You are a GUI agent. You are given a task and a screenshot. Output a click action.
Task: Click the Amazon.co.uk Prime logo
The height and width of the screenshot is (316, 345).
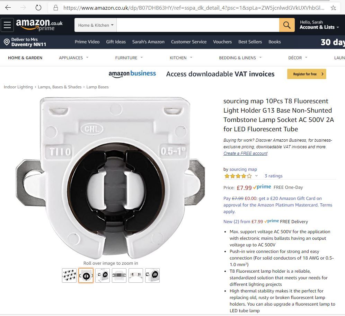(x=39, y=24)
